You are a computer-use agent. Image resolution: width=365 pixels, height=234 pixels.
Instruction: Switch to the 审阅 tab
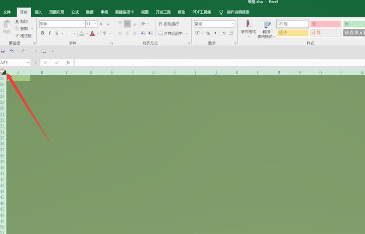coord(104,12)
